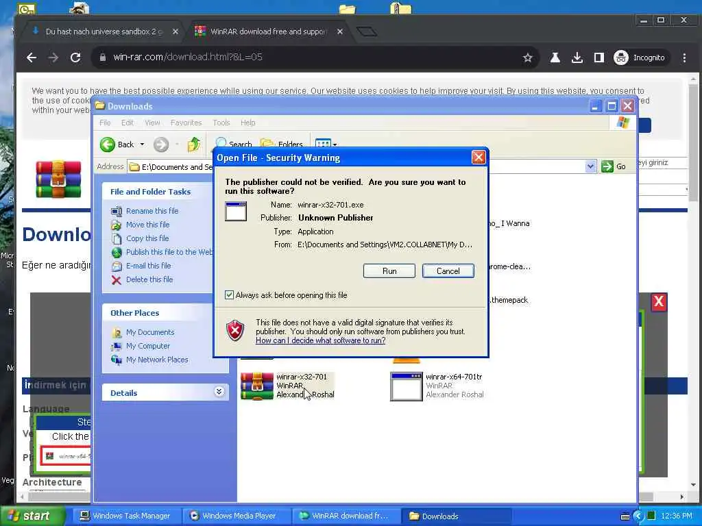Click the Incognito profile button
Image resolution: width=702 pixels, height=526 pixels.
640,58
